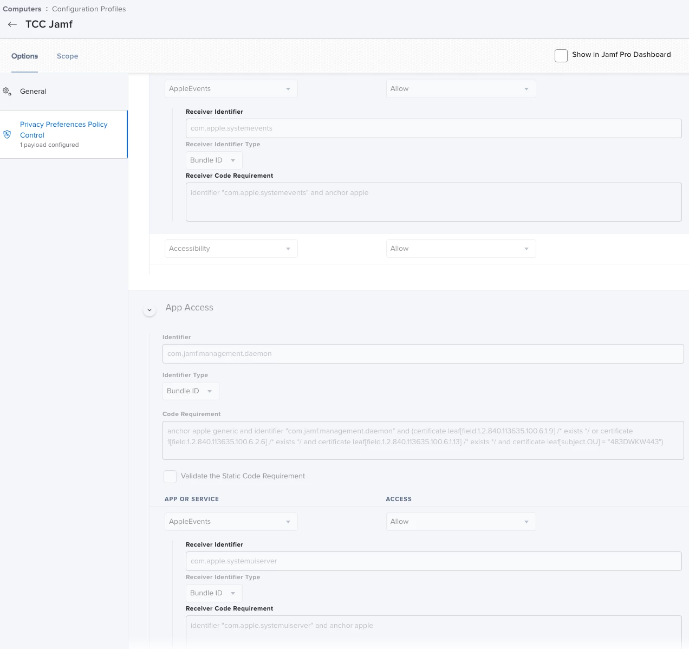Viewport: 689px width, 649px height.
Task: Click the App Access section heading
Action: point(189,307)
